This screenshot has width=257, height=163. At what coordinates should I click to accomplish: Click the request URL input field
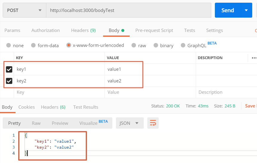click(129, 10)
